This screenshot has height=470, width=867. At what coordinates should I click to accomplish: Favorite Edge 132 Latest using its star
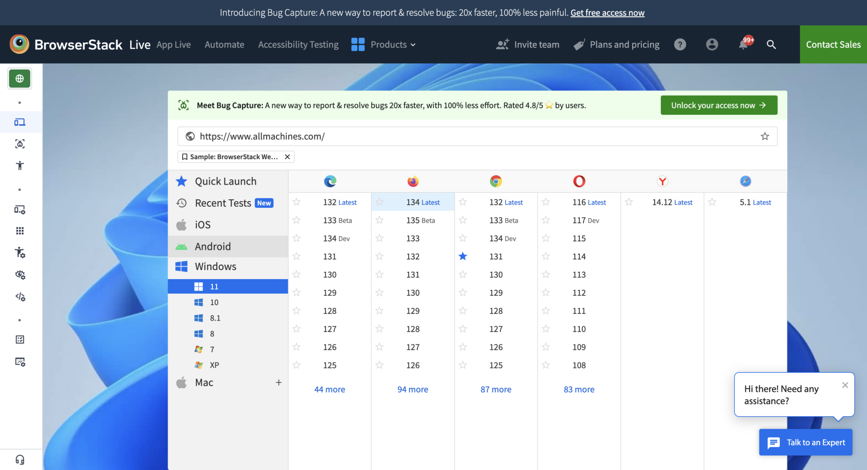coord(297,202)
